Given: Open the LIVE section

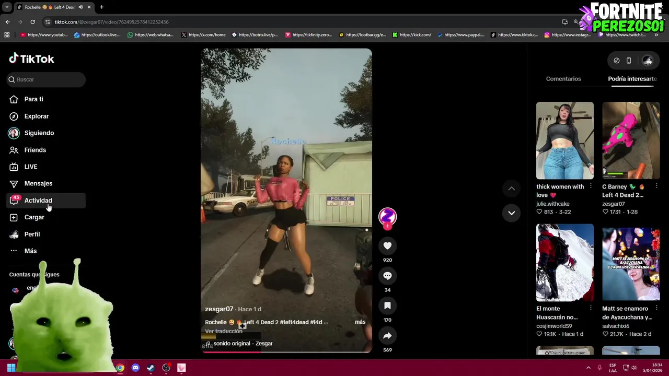Looking at the screenshot, I should coord(30,167).
